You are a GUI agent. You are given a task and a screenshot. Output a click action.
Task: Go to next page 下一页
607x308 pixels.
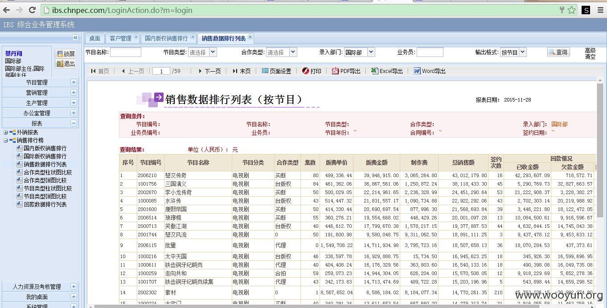[209, 71]
